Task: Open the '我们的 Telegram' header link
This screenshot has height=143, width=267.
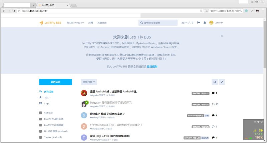Action: 75,23
